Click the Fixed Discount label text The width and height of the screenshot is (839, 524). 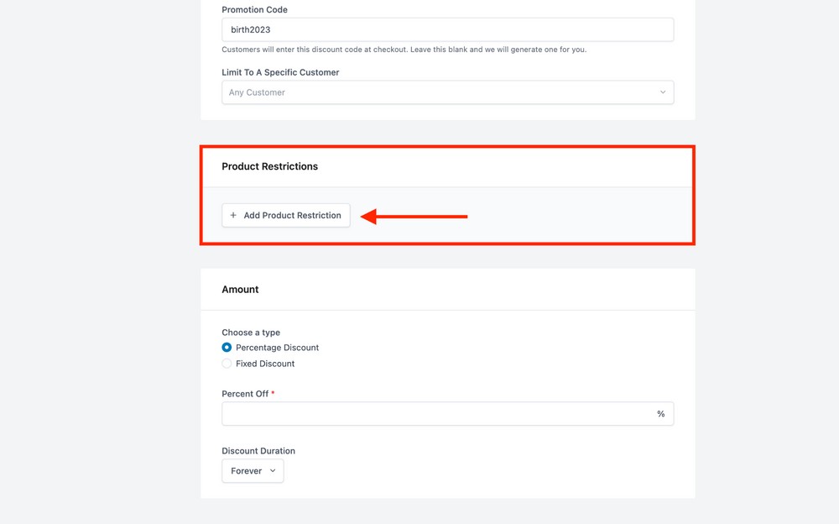pyautogui.click(x=265, y=364)
